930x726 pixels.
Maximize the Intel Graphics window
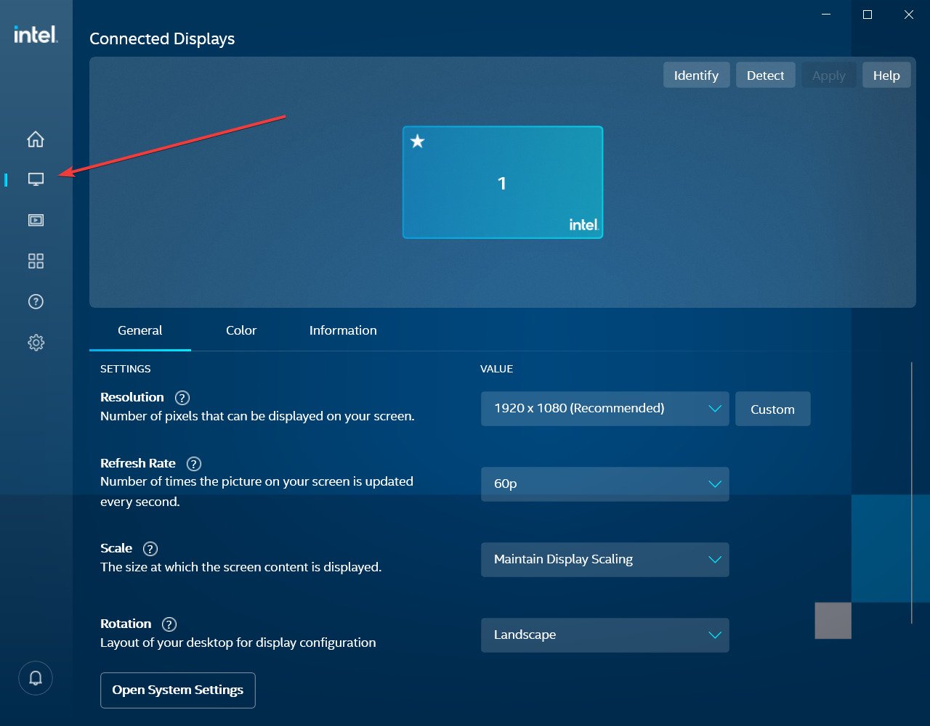click(x=867, y=15)
